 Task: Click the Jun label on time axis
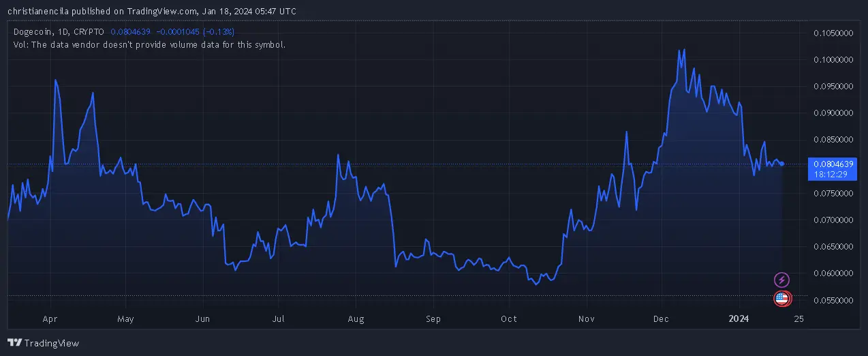click(202, 318)
